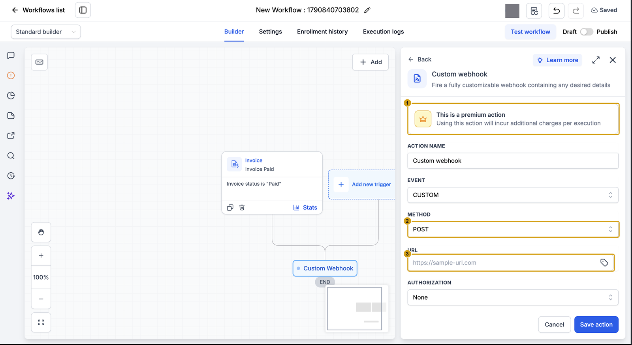Click Test workflow button
The image size is (632, 345).
[x=530, y=32]
